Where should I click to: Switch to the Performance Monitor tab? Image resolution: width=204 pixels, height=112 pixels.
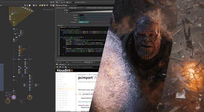77,62
